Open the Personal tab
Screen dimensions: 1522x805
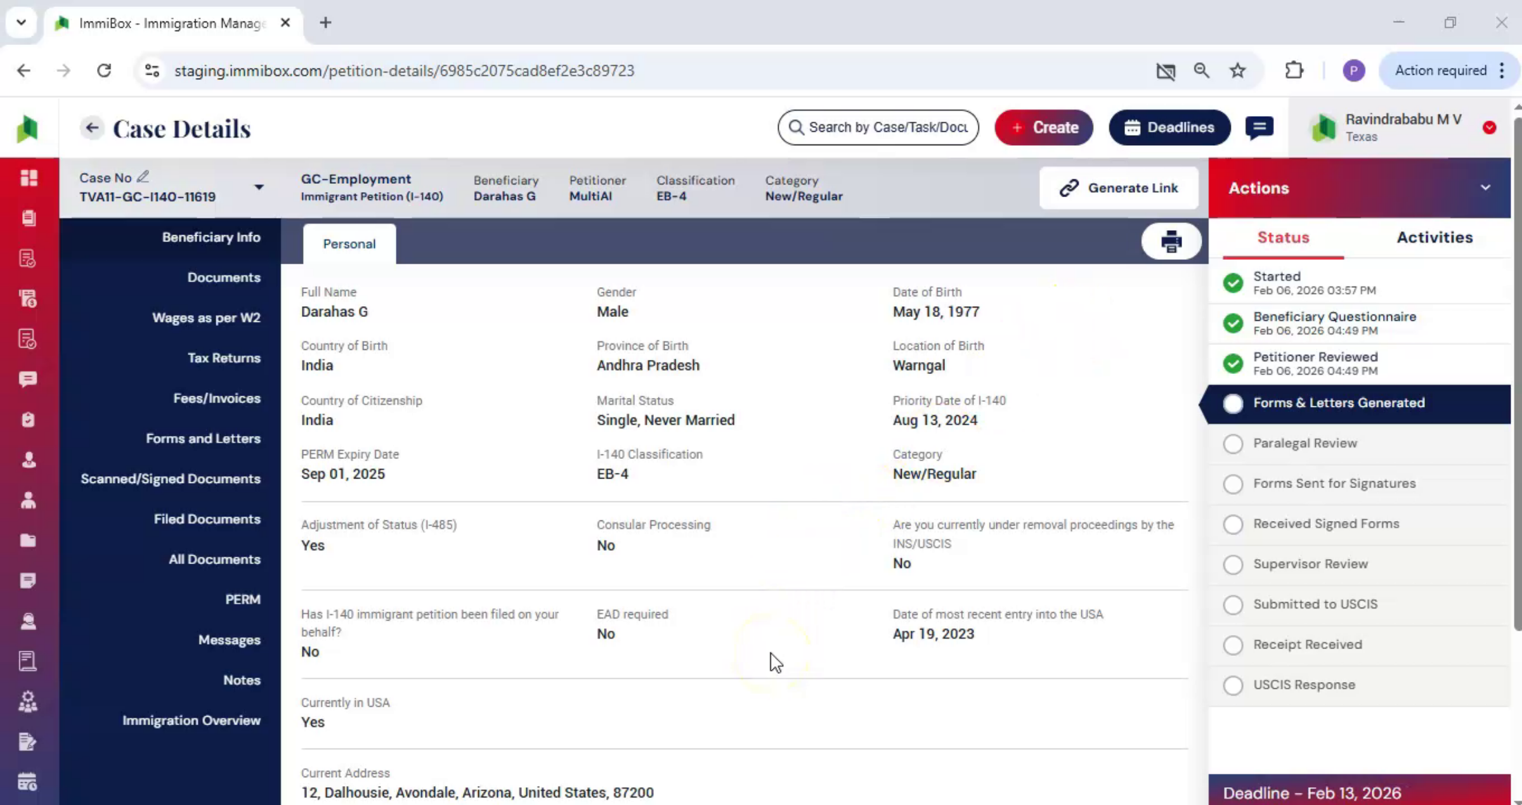tap(349, 244)
